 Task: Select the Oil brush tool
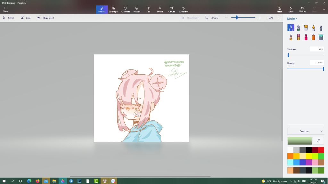tap(306, 28)
